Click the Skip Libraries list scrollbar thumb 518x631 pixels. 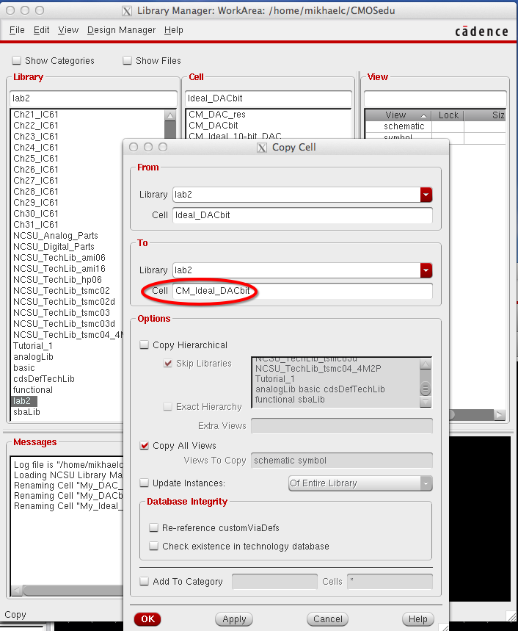coord(426,388)
